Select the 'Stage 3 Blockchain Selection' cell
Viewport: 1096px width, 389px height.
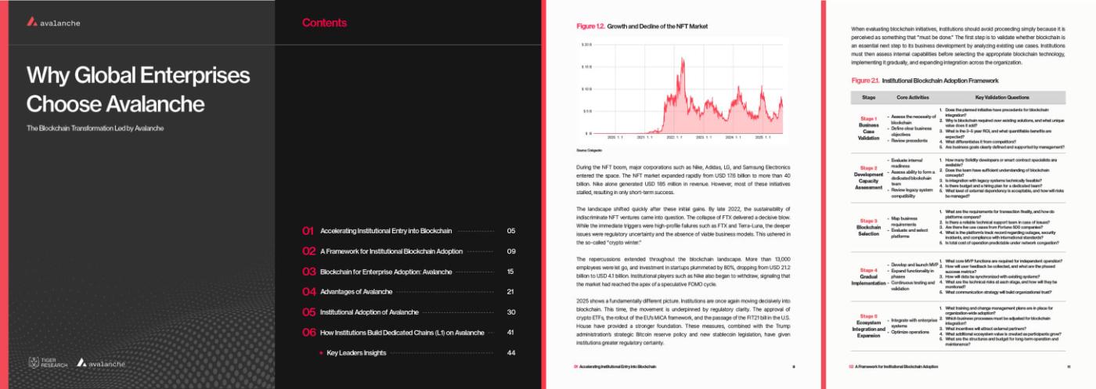(868, 228)
